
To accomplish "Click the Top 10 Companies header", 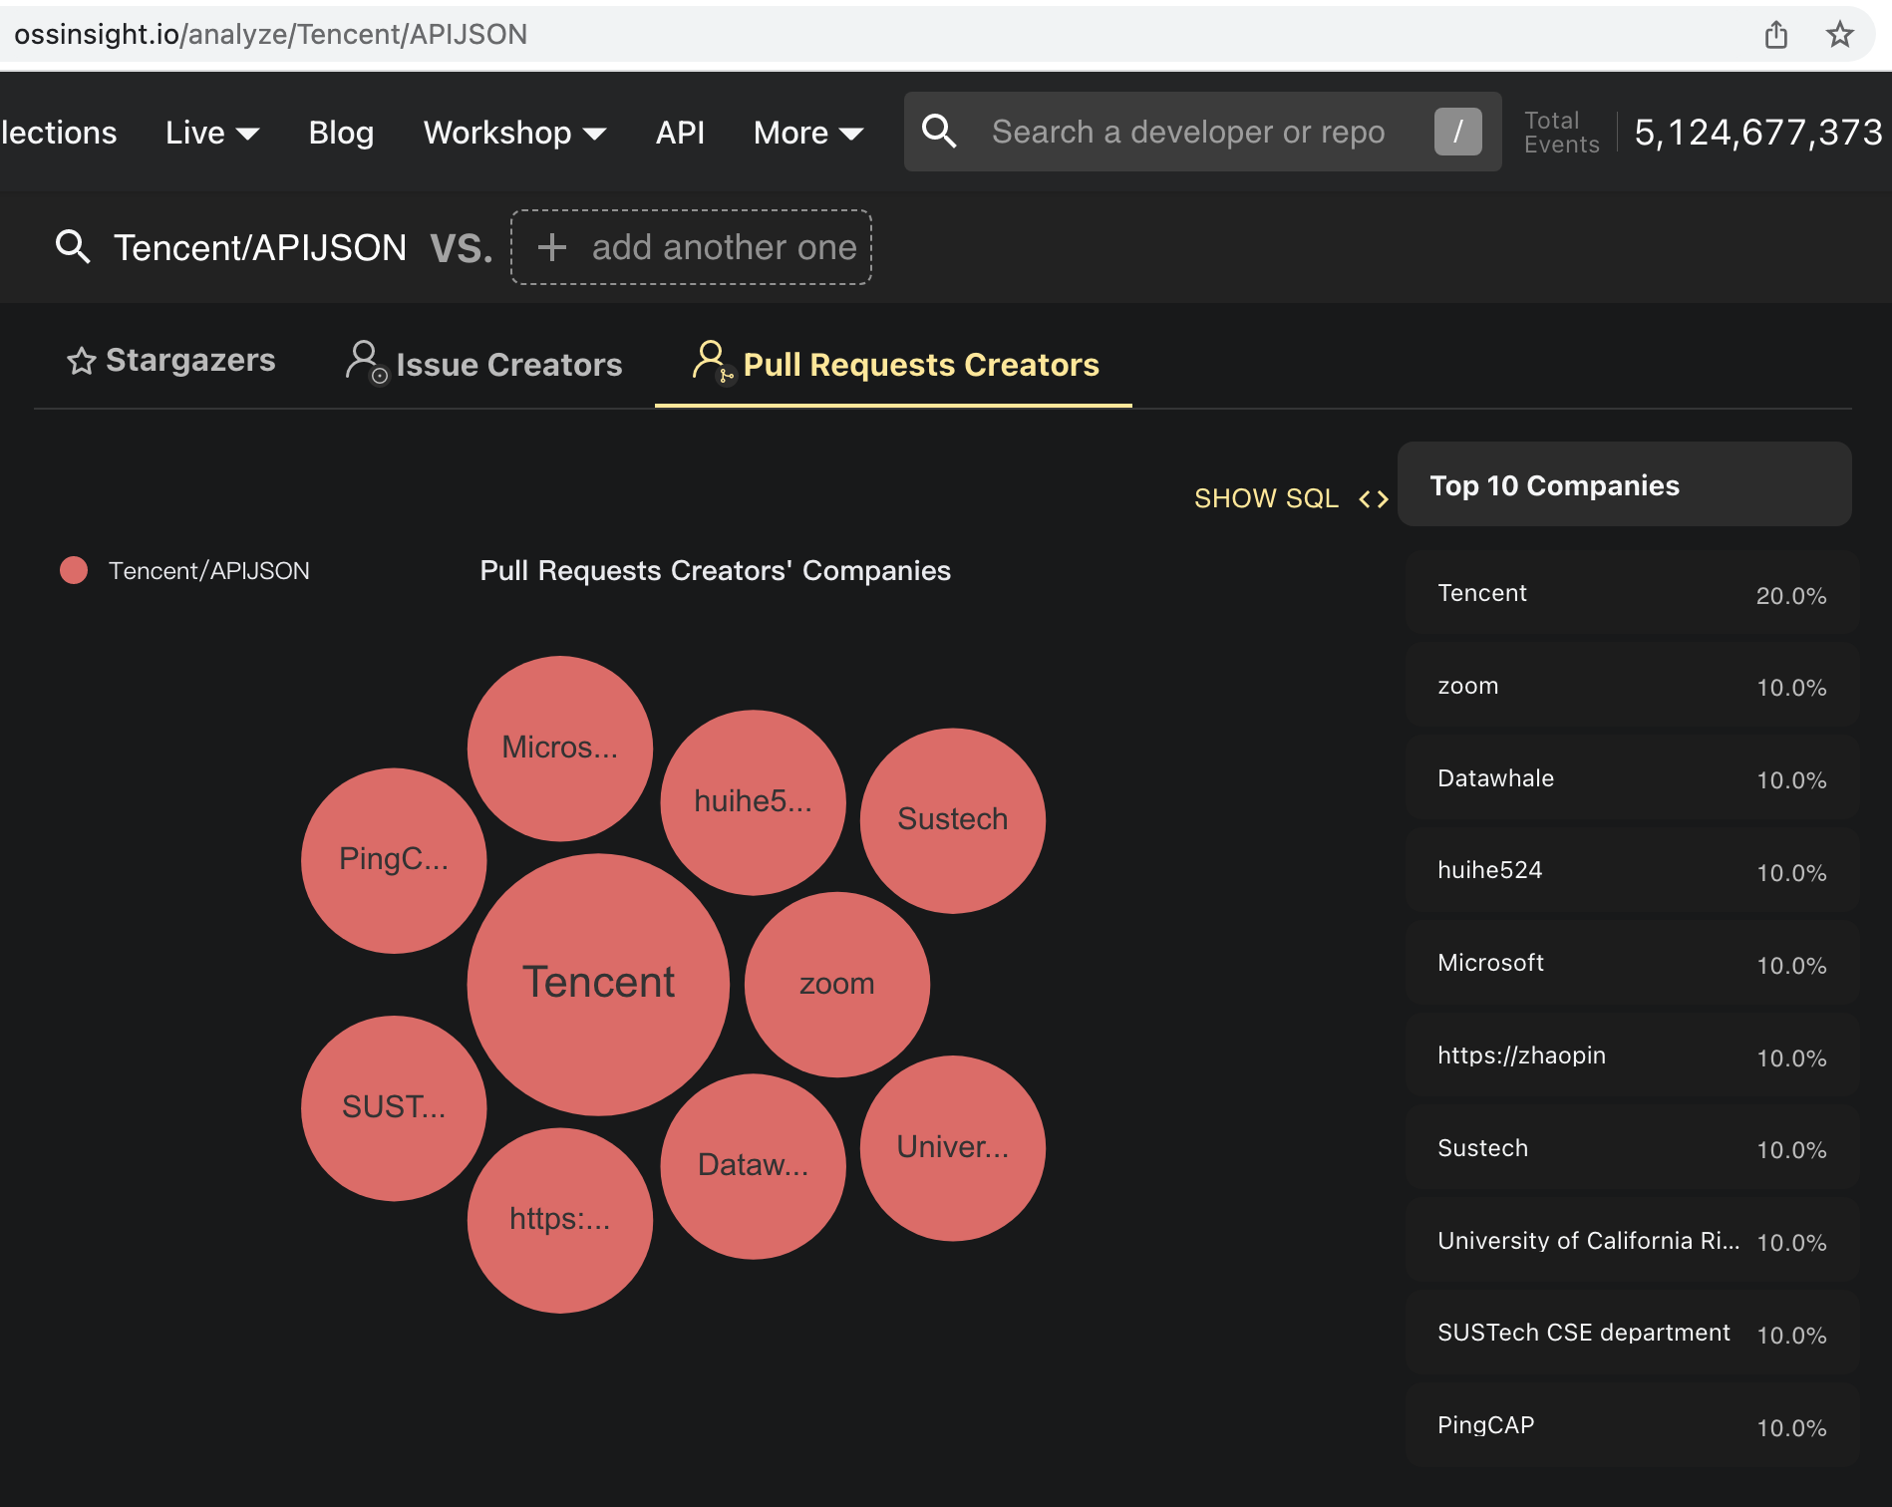I will click(x=1625, y=484).
